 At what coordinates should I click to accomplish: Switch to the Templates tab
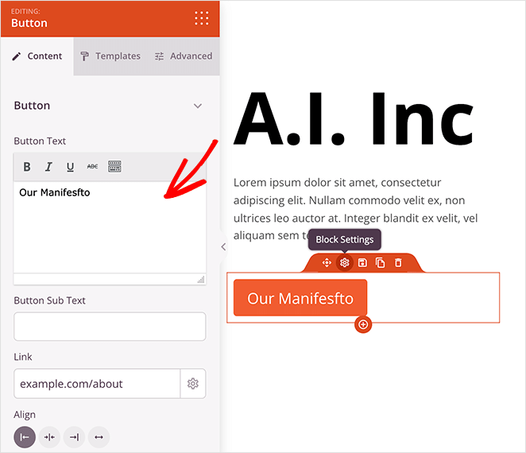pyautogui.click(x=110, y=56)
